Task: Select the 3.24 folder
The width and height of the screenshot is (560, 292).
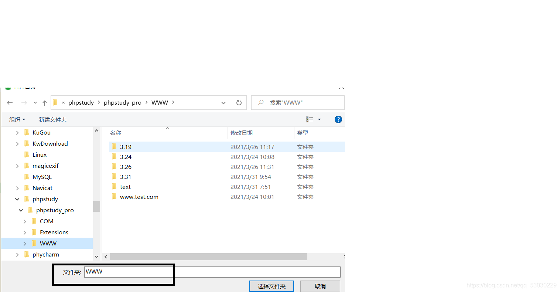Action: point(126,157)
